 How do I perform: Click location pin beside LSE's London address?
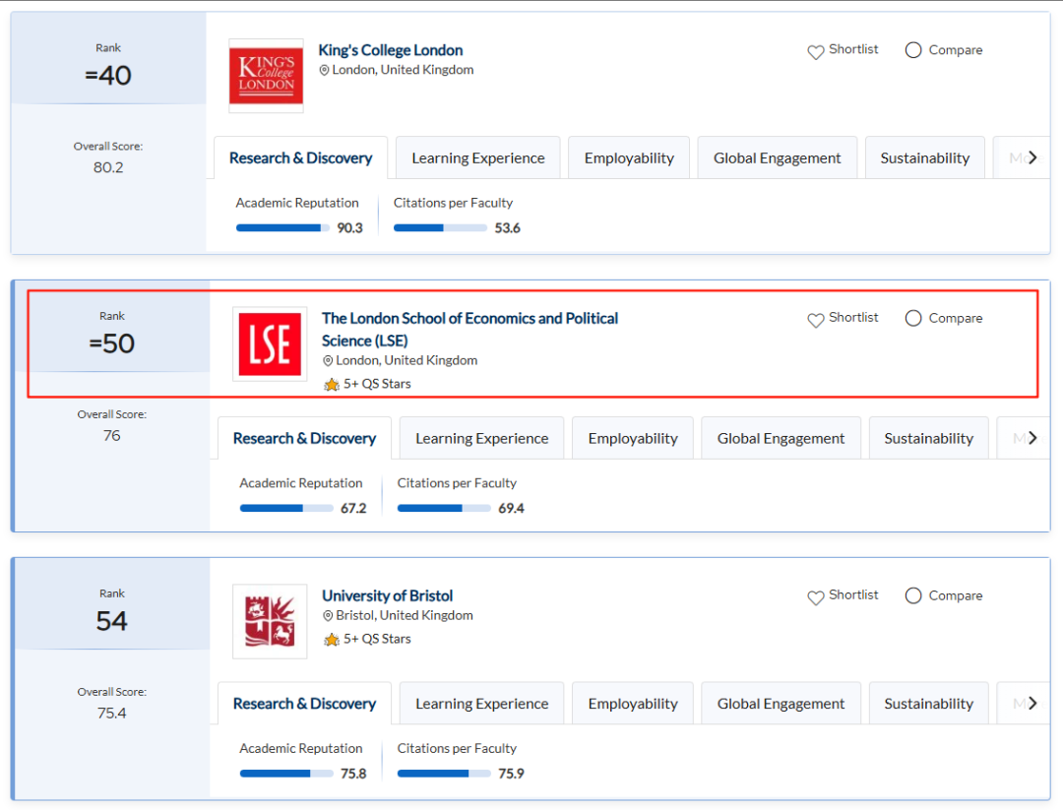coord(328,360)
